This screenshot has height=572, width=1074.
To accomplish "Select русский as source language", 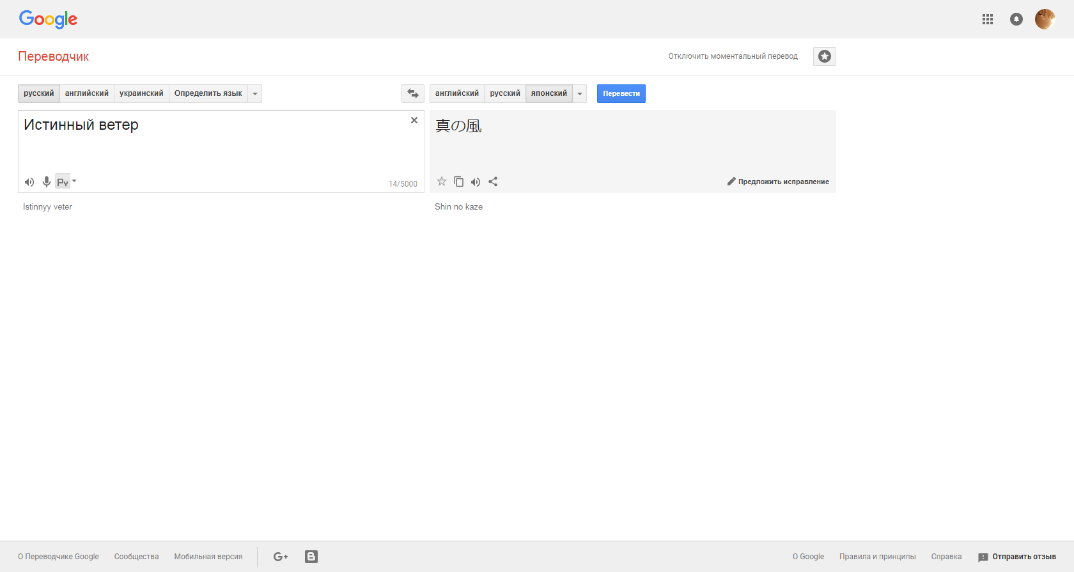I will 39,93.
